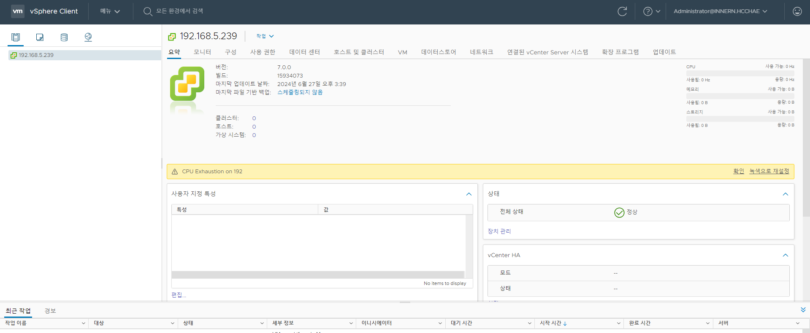Refresh the vSphere Client view
The width and height of the screenshot is (810, 333).
(622, 11)
